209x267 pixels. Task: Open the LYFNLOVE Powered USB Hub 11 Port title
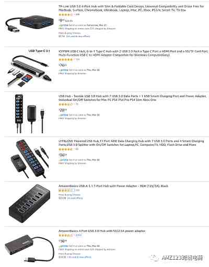point(131,143)
